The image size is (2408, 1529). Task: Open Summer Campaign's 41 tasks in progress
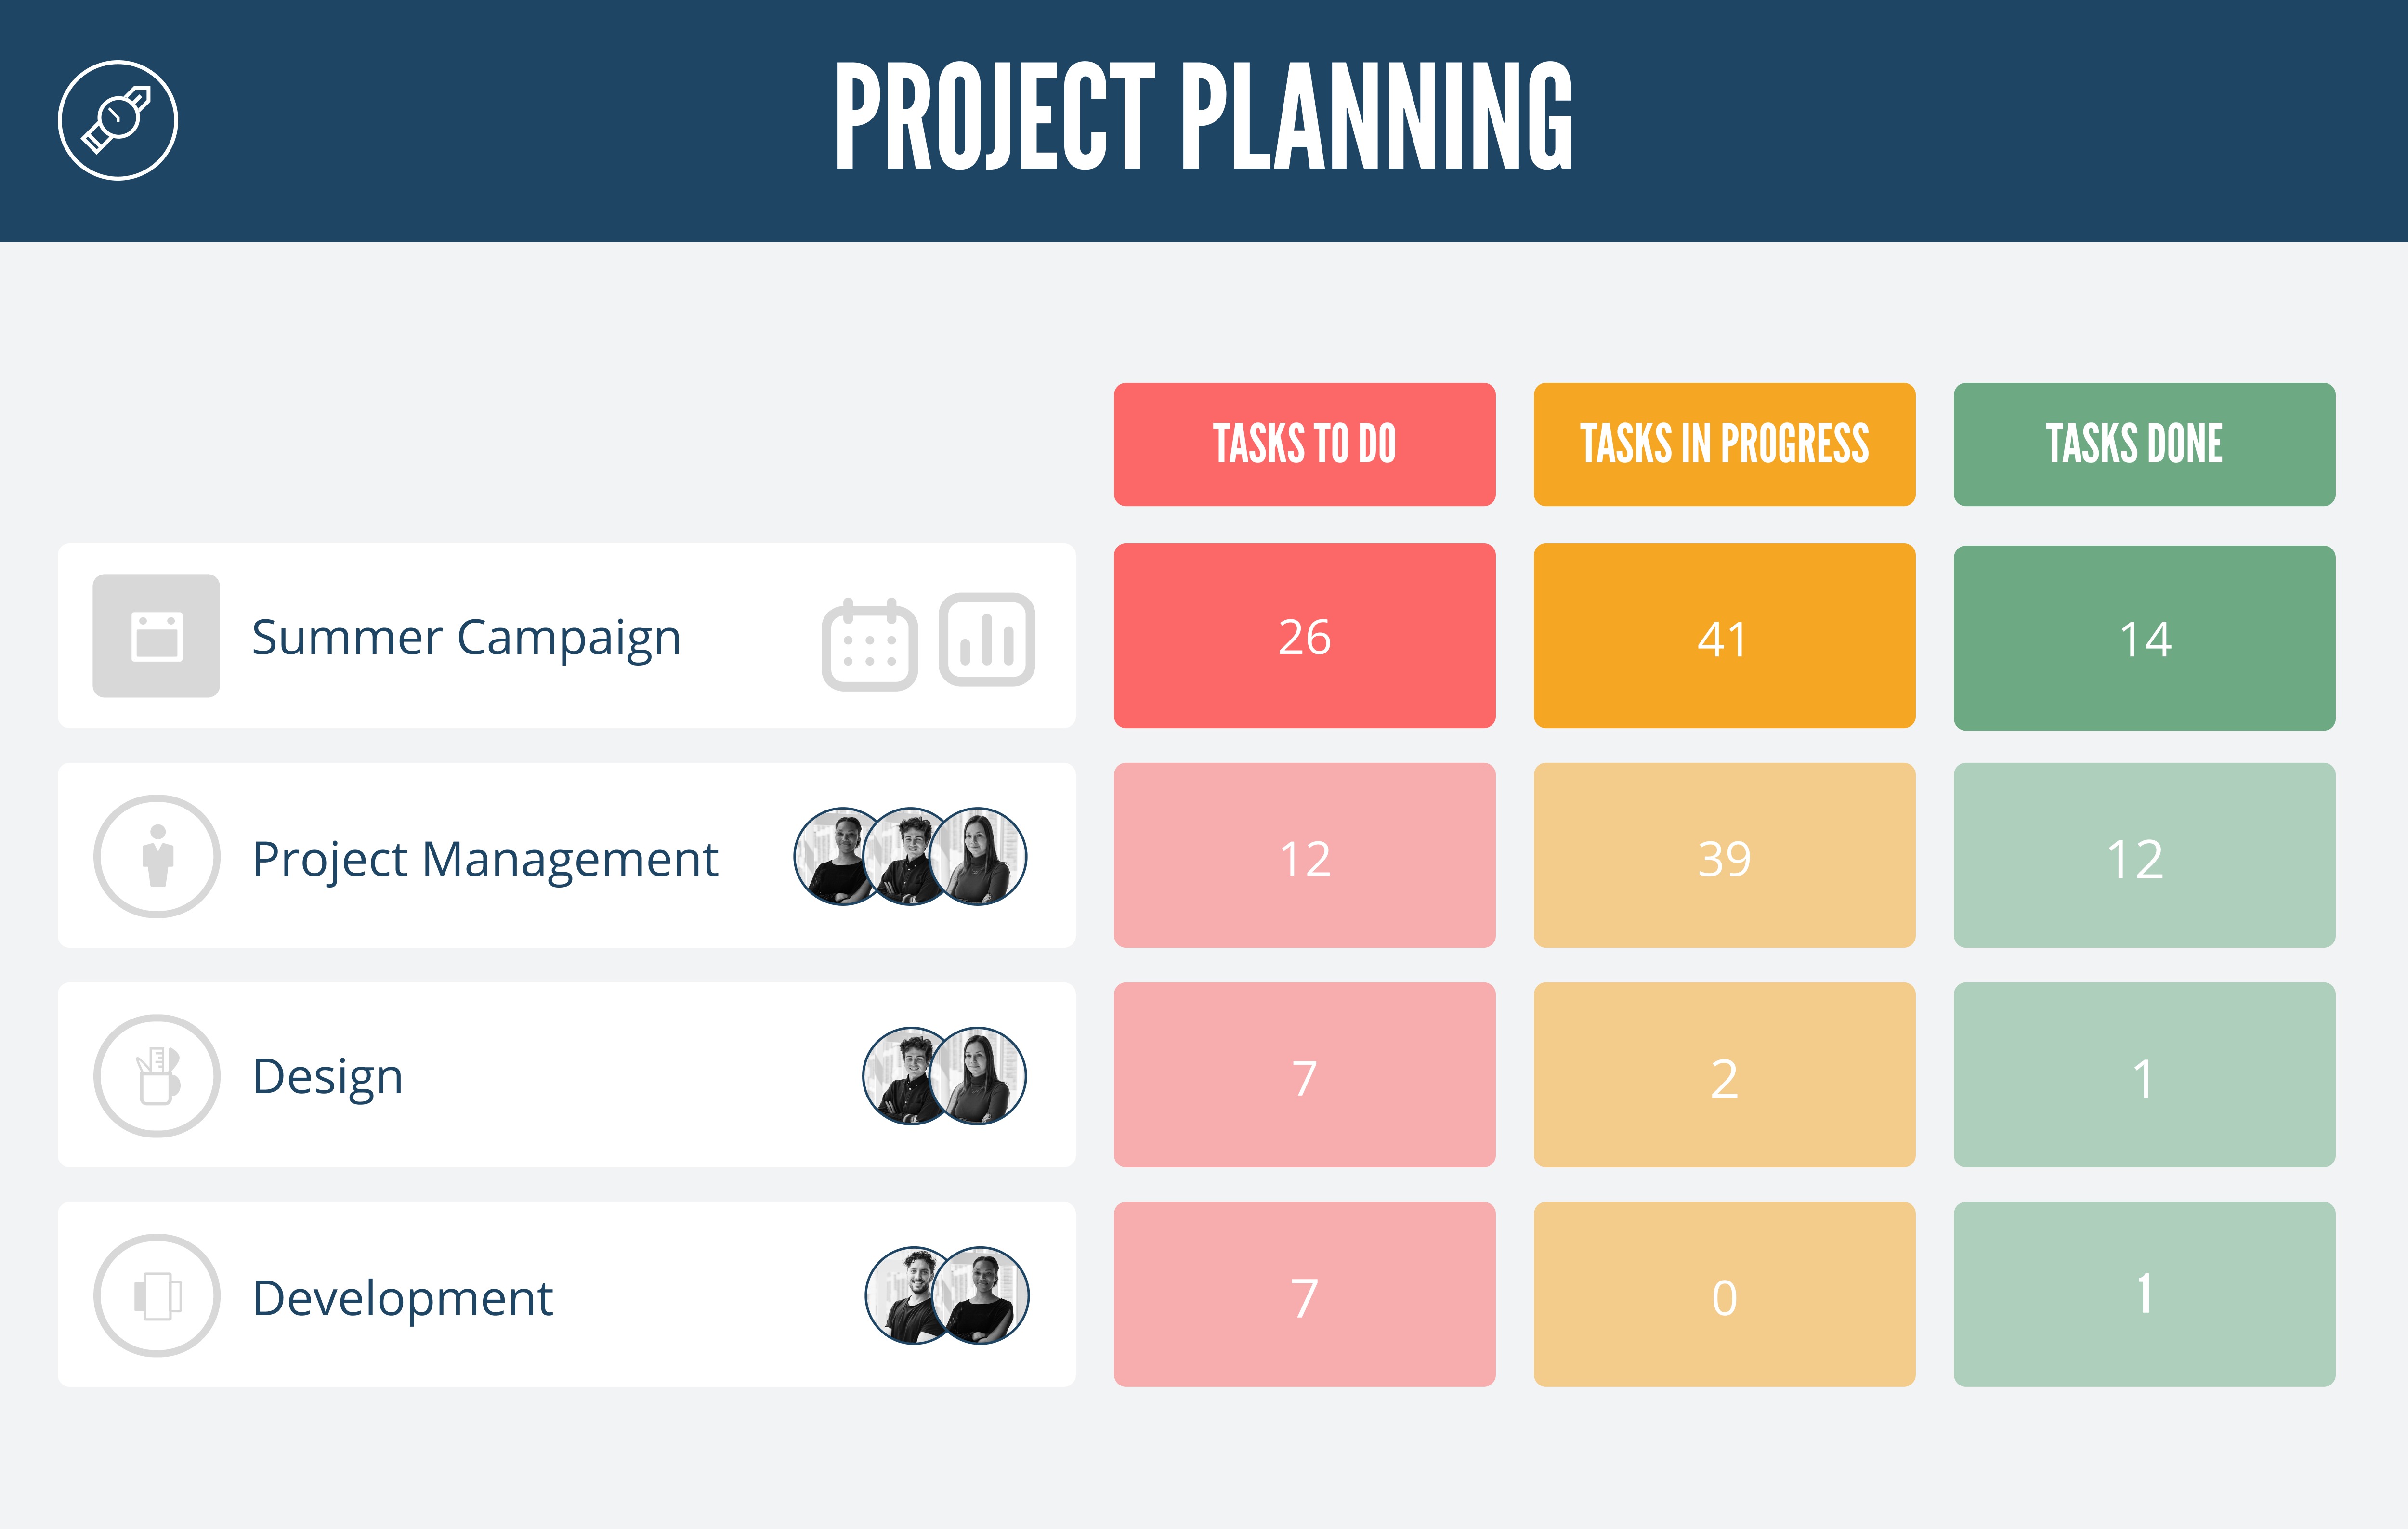[x=1724, y=636]
